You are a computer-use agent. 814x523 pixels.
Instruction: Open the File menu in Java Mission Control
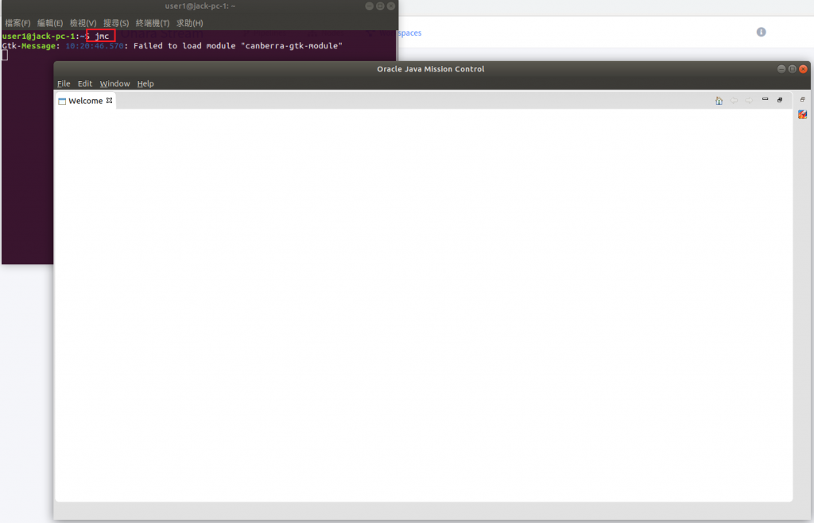(64, 83)
